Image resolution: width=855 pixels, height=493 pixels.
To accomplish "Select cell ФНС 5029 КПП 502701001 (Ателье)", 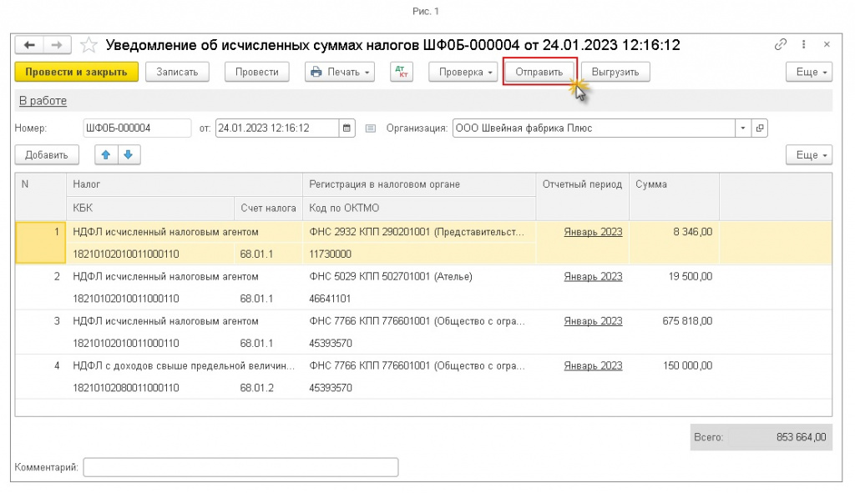I will point(391,276).
